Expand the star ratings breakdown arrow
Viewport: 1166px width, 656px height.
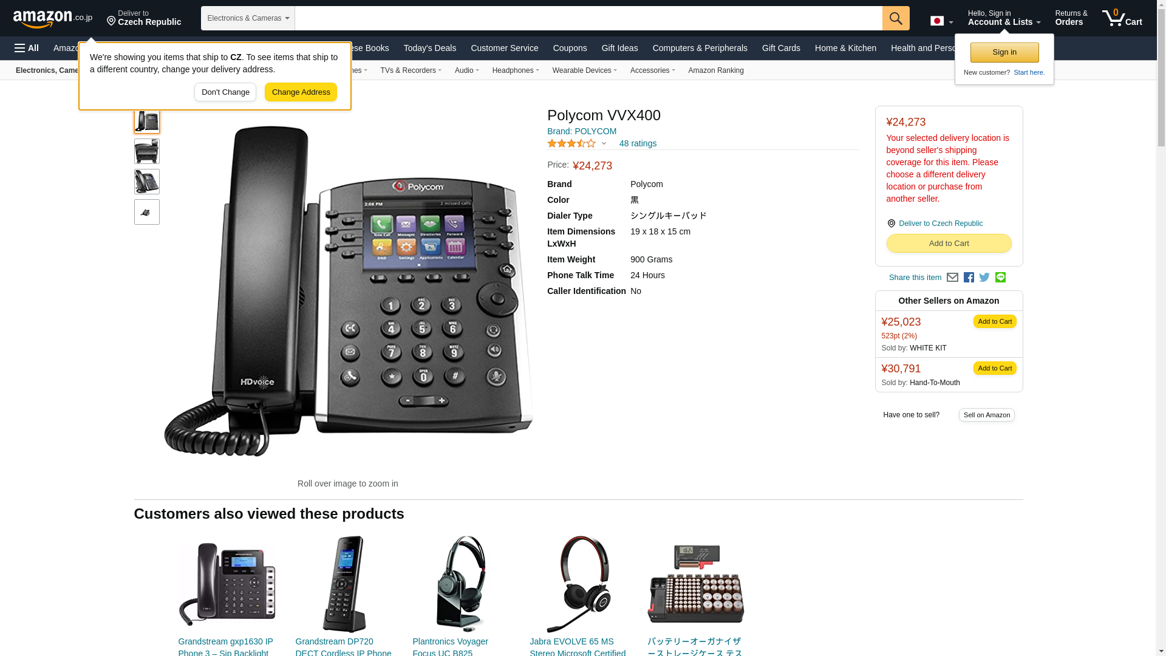pos(604,144)
